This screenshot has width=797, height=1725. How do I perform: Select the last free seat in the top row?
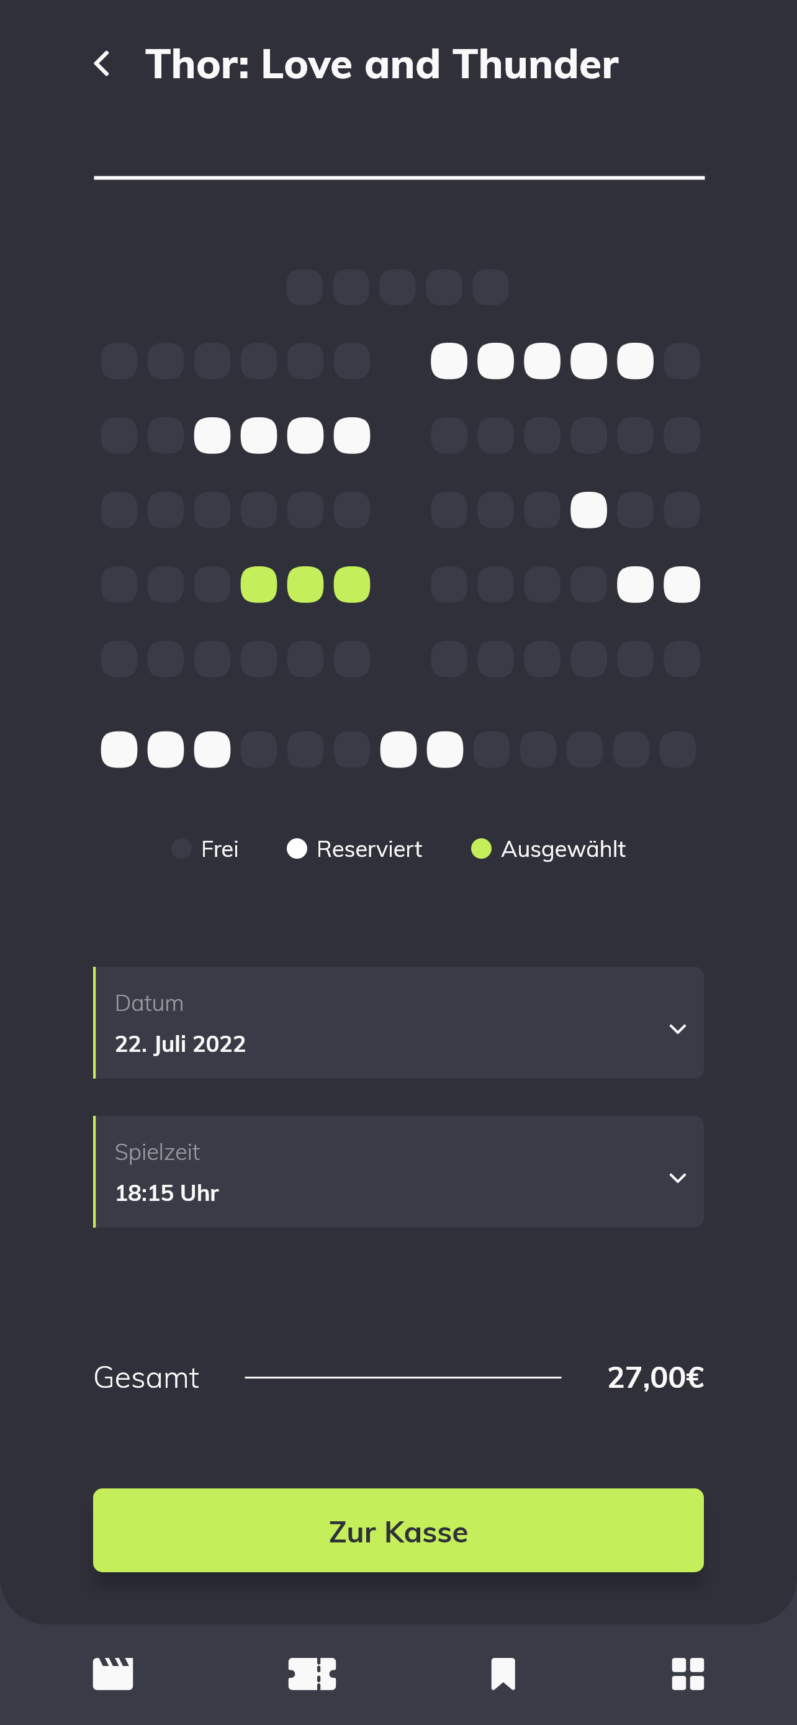[x=490, y=287]
